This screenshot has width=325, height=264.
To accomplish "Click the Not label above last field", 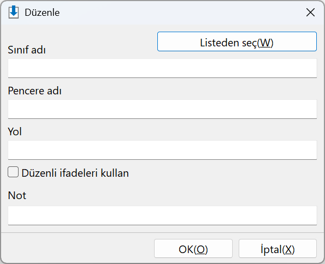I will pos(17,195).
